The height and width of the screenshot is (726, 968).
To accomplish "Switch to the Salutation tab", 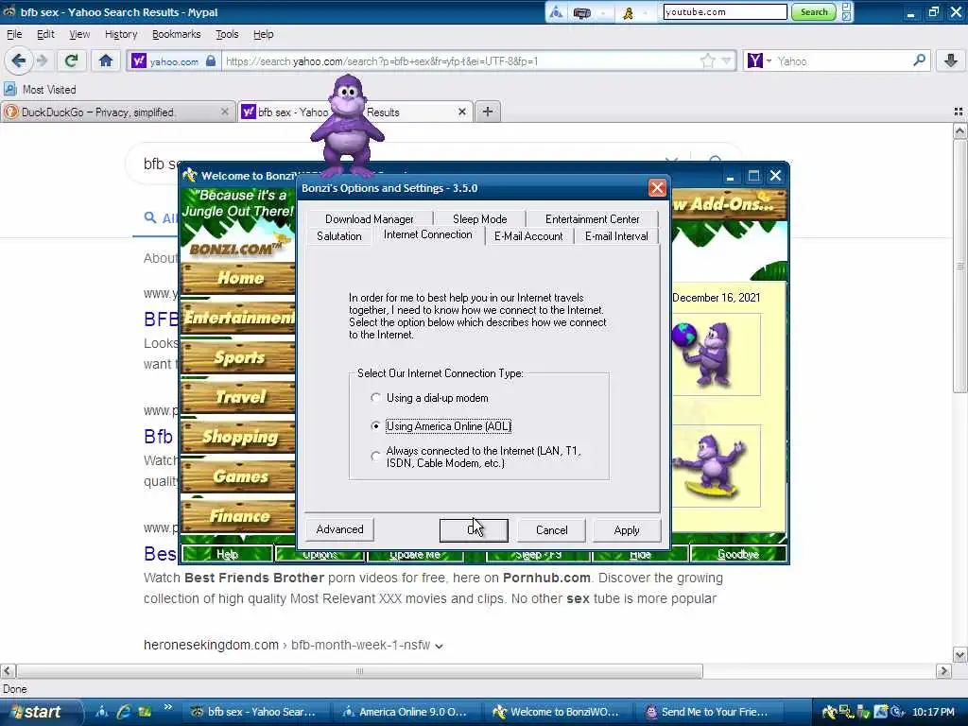I will tap(339, 235).
